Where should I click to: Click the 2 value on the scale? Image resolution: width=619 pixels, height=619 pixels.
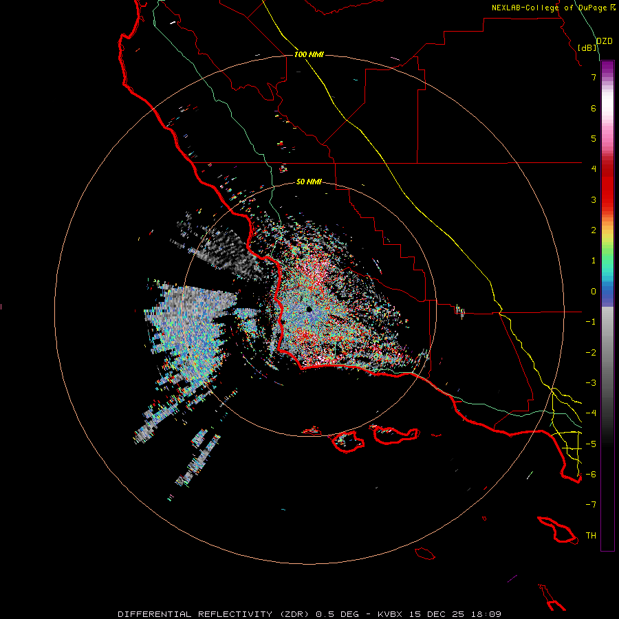pyautogui.click(x=594, y=230)
